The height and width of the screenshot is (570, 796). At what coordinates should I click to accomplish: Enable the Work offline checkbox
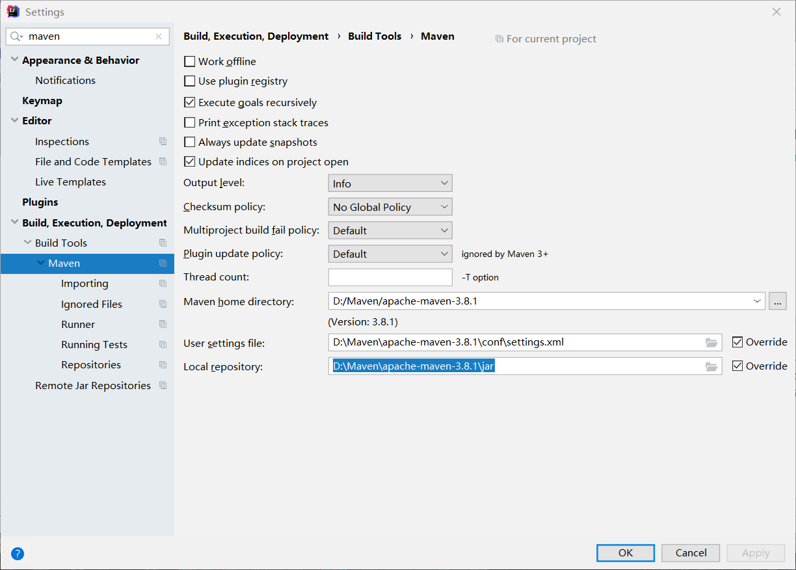(190, 62)
